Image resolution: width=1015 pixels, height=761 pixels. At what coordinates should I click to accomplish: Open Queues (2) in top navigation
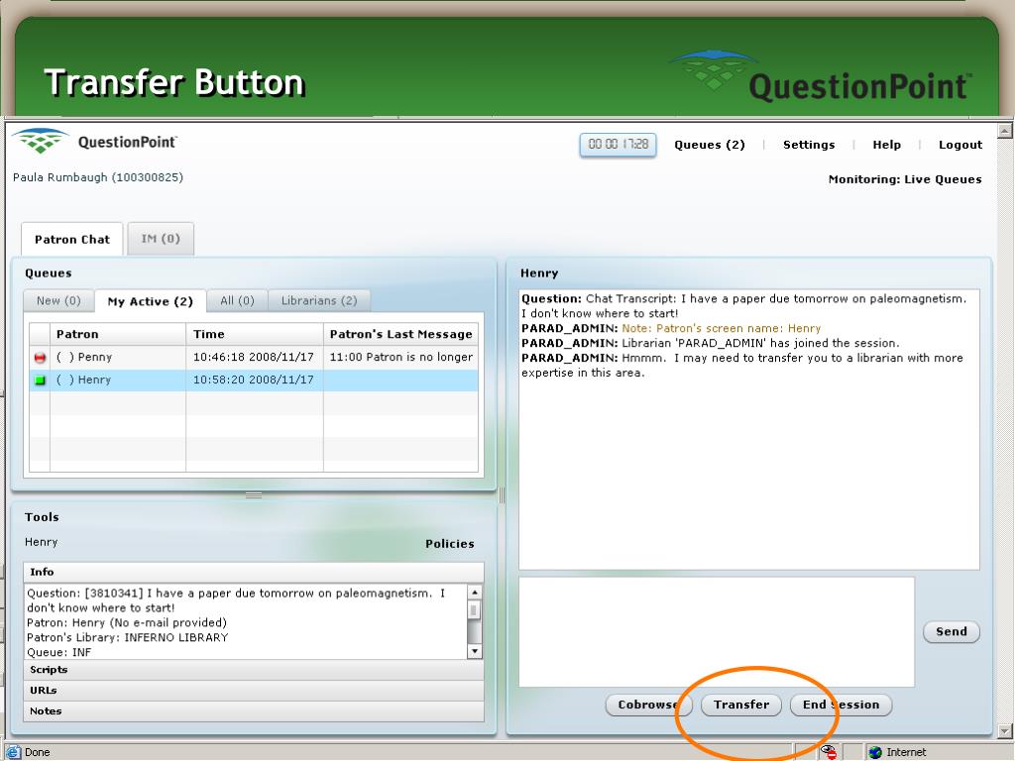(710, 145)
